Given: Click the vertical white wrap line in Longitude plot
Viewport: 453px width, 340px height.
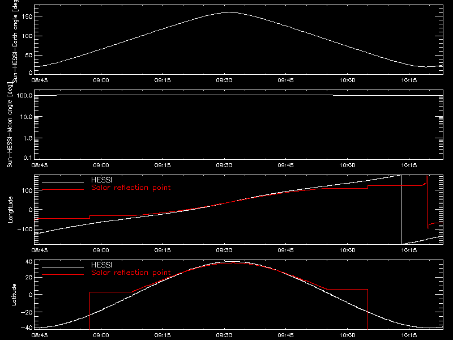Looking at the screenshot, I should pyautogui.click(x=401, y=210).
